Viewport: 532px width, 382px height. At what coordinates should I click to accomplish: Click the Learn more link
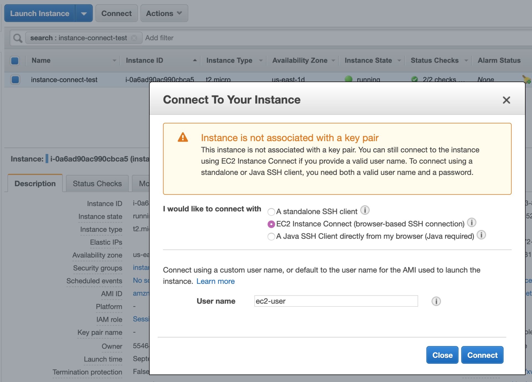click(215, 281)
